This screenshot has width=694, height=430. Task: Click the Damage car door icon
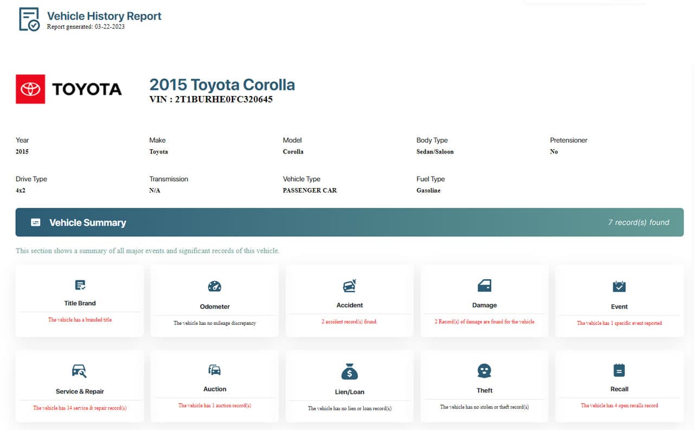tap(484, 285)
